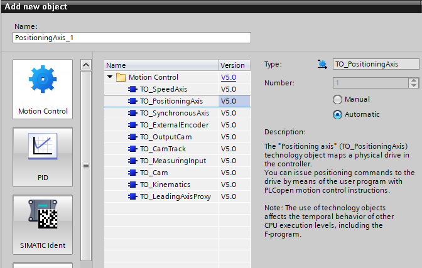Select Automatic numbering radio button
Viewport: 422px width, 268px height.
point(337,114)
